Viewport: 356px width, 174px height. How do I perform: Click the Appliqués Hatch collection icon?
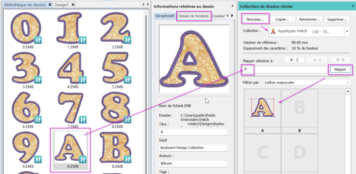click(274, 31)
